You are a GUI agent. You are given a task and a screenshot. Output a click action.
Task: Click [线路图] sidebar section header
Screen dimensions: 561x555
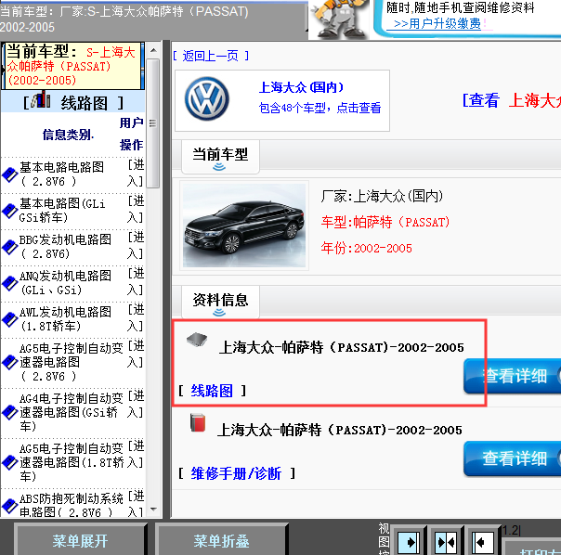pos(73,102)
